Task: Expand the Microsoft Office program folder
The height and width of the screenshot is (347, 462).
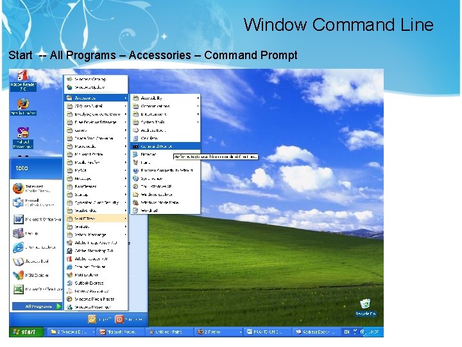Action: [96, 154]
